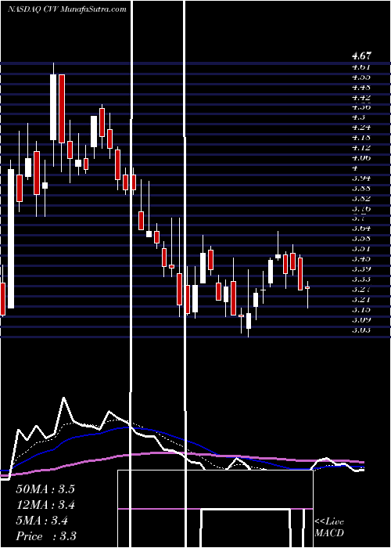Click the bold 4.67 top price label
Image resolution: width=391 pixels, height=548 pixels.
pyautogui.click(x=361, y=56)
